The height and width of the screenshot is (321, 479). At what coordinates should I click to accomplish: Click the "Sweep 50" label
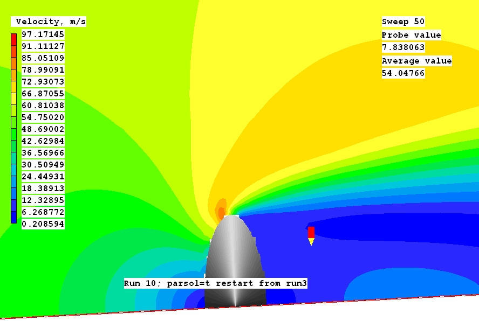point(403,22)
